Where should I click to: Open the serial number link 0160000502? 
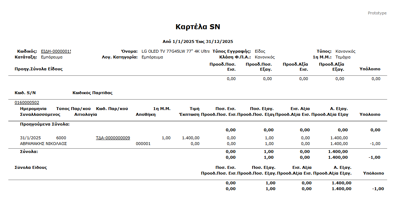click(x=27, y=102)
